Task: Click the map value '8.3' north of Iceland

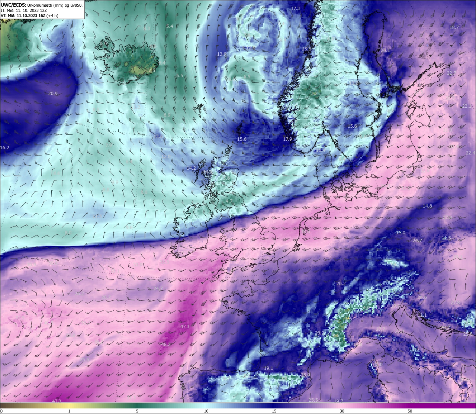Action: (147, 28)
